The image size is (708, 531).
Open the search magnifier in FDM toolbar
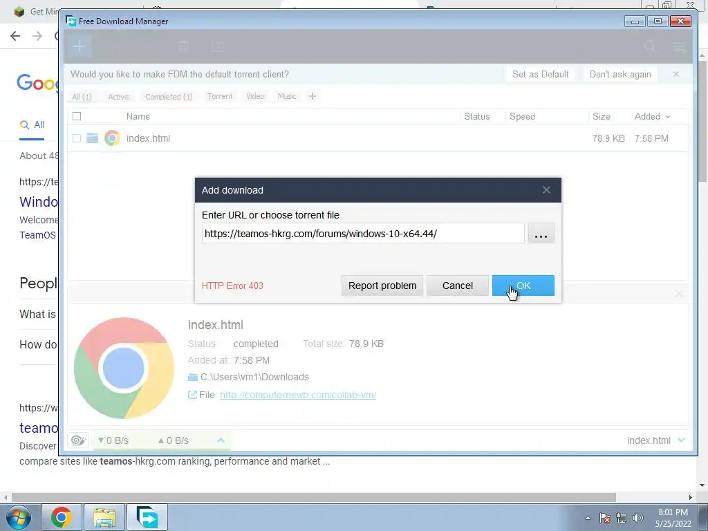click(650, 46)
